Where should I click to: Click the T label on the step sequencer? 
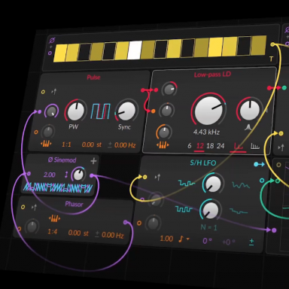[271, 59]
